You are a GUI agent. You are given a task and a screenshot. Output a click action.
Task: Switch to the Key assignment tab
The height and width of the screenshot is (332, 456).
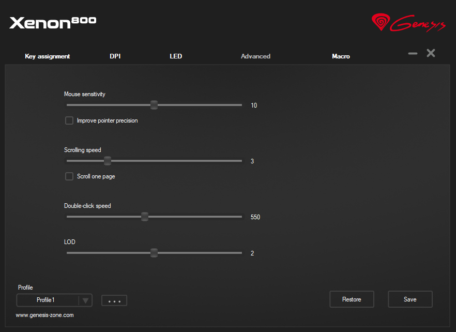click(47, 56)
